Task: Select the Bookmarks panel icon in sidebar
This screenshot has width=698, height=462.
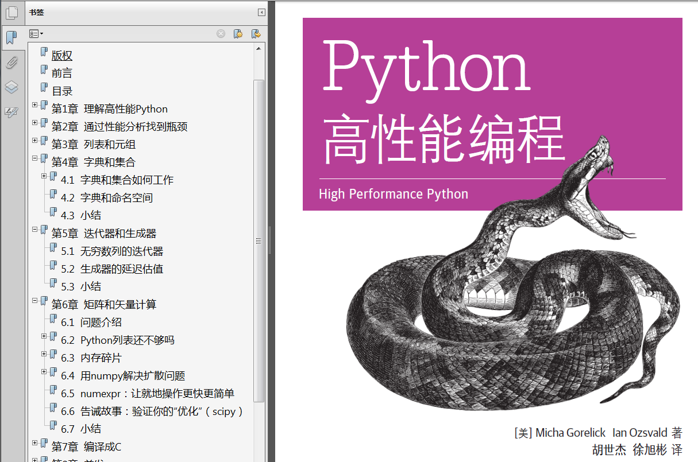Action: 12,38
